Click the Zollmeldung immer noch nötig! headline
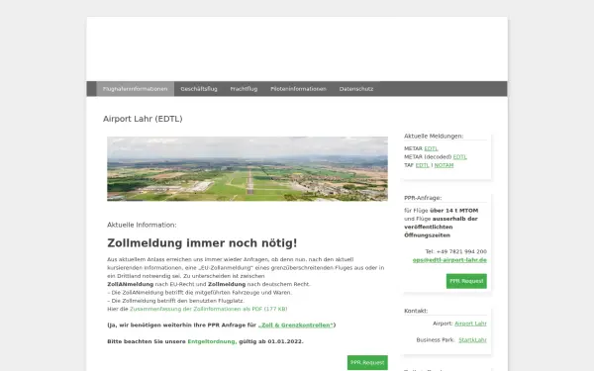Screen dimensions: 594x371 coord(202,243)
